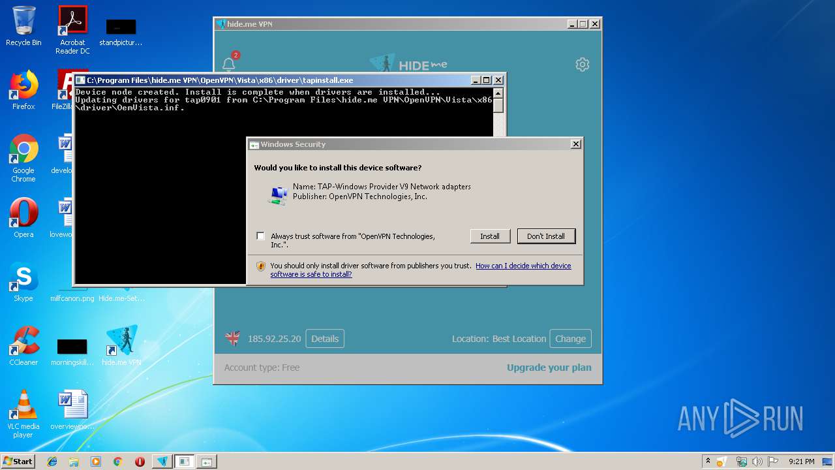Click Account type: Free text
835x470 pixels.
(262, 368)
